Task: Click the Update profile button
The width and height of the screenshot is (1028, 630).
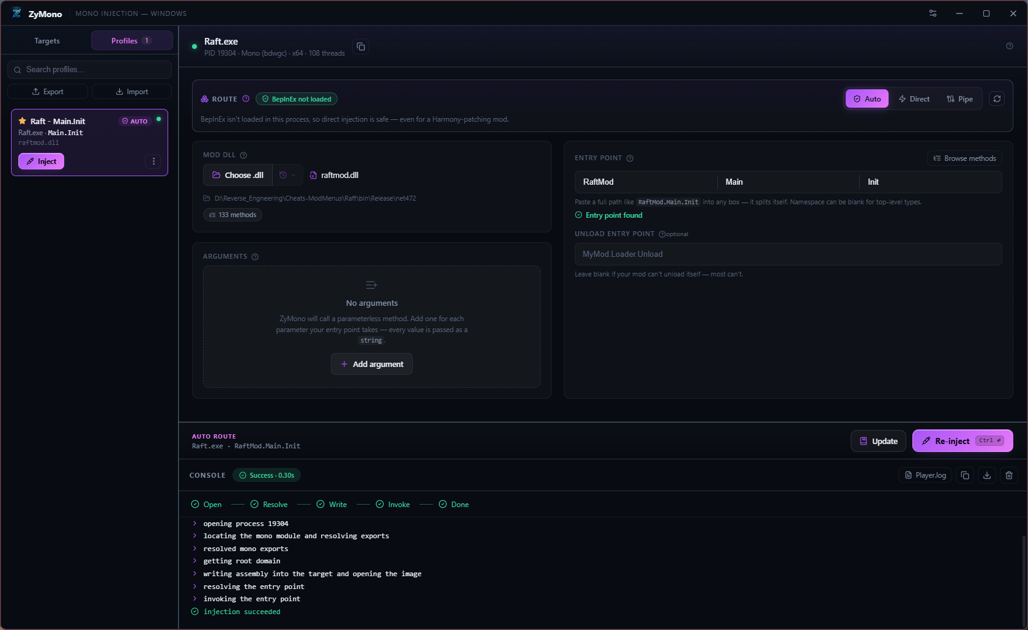Action: coord(878,441)
